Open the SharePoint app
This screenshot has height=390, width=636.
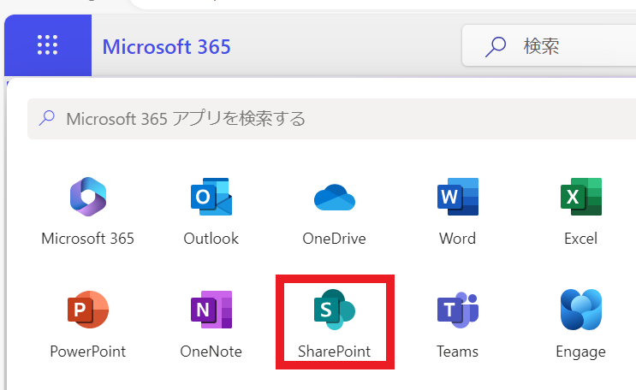(335, 310)
